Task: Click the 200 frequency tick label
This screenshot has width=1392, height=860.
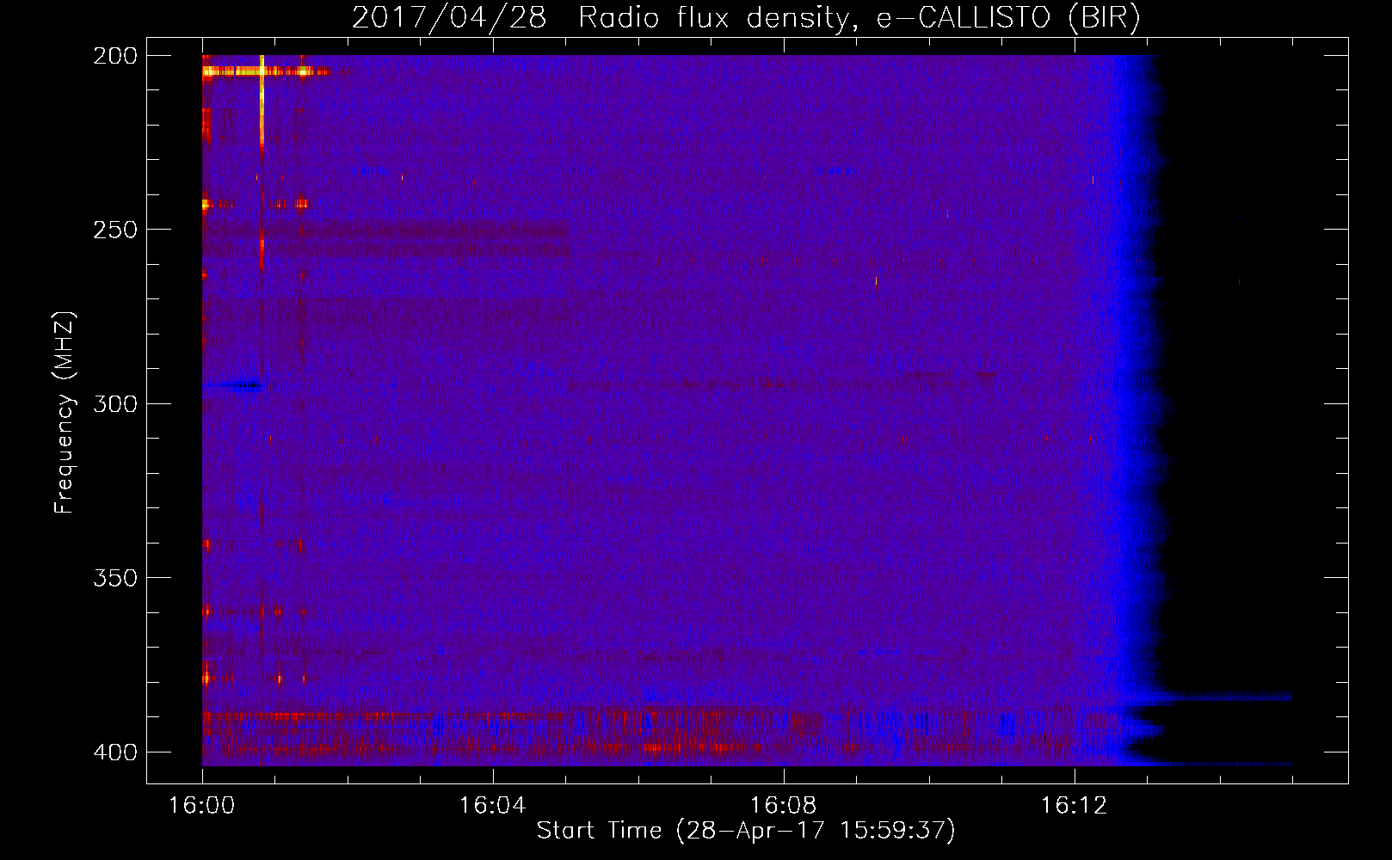Action: (x=115, y=56)
